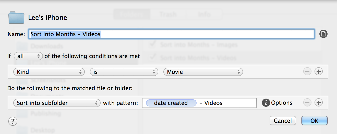The width and height of the screenshot is (337, 134).
Task: Open help with the question mark button
Action: [13, 121]
